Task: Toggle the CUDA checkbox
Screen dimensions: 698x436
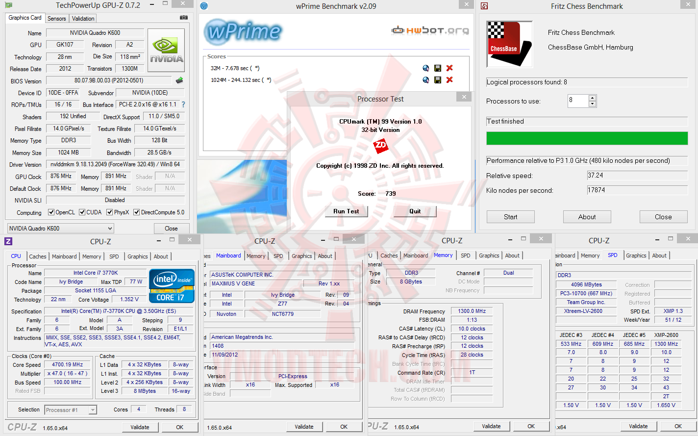Action: click(82, 212)
